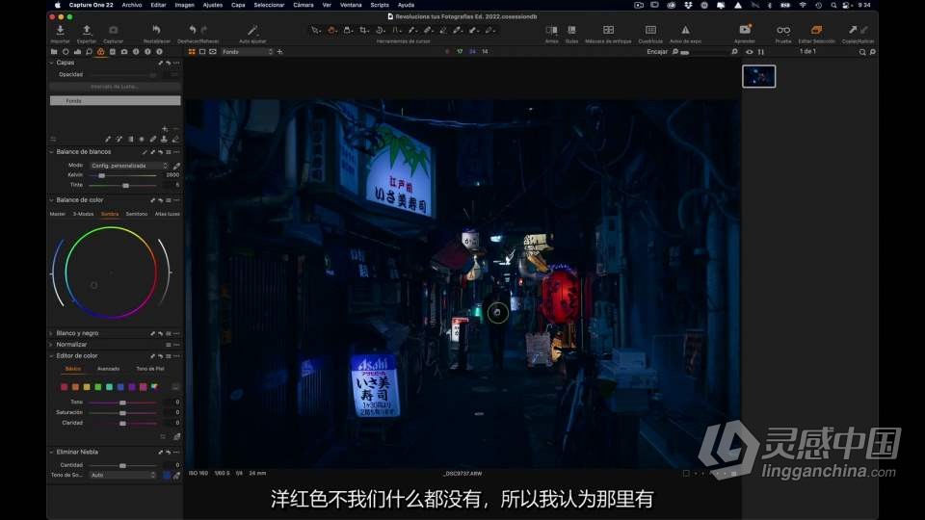The height and width of the screenshot is (520, 925).
Task: Switch to the Semitono tab
Action: (x=137, y=214)
